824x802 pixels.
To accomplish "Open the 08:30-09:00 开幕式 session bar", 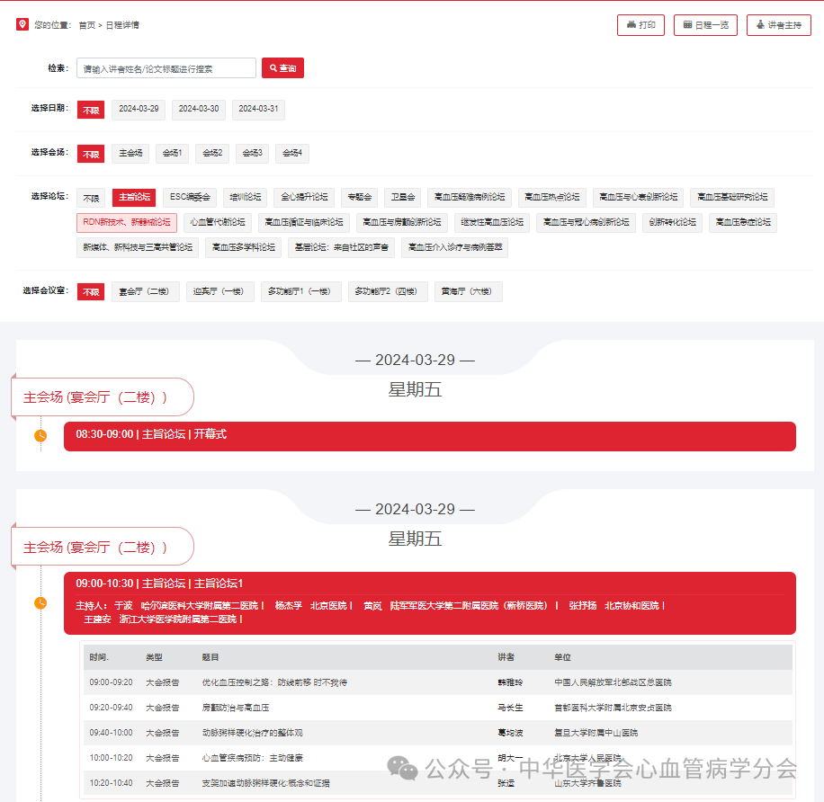I will coord(429,436).
